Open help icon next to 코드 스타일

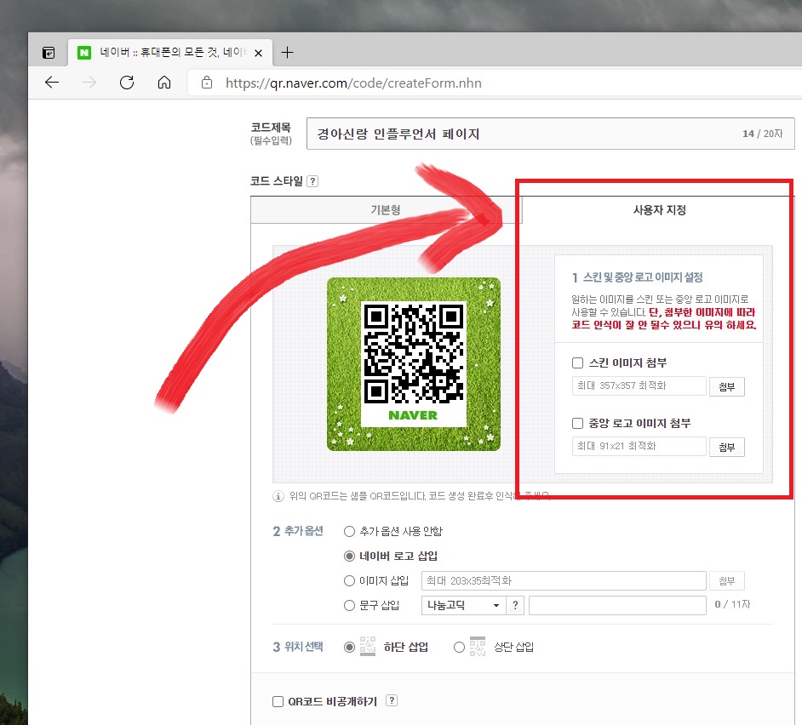click(x=312, y=181)
